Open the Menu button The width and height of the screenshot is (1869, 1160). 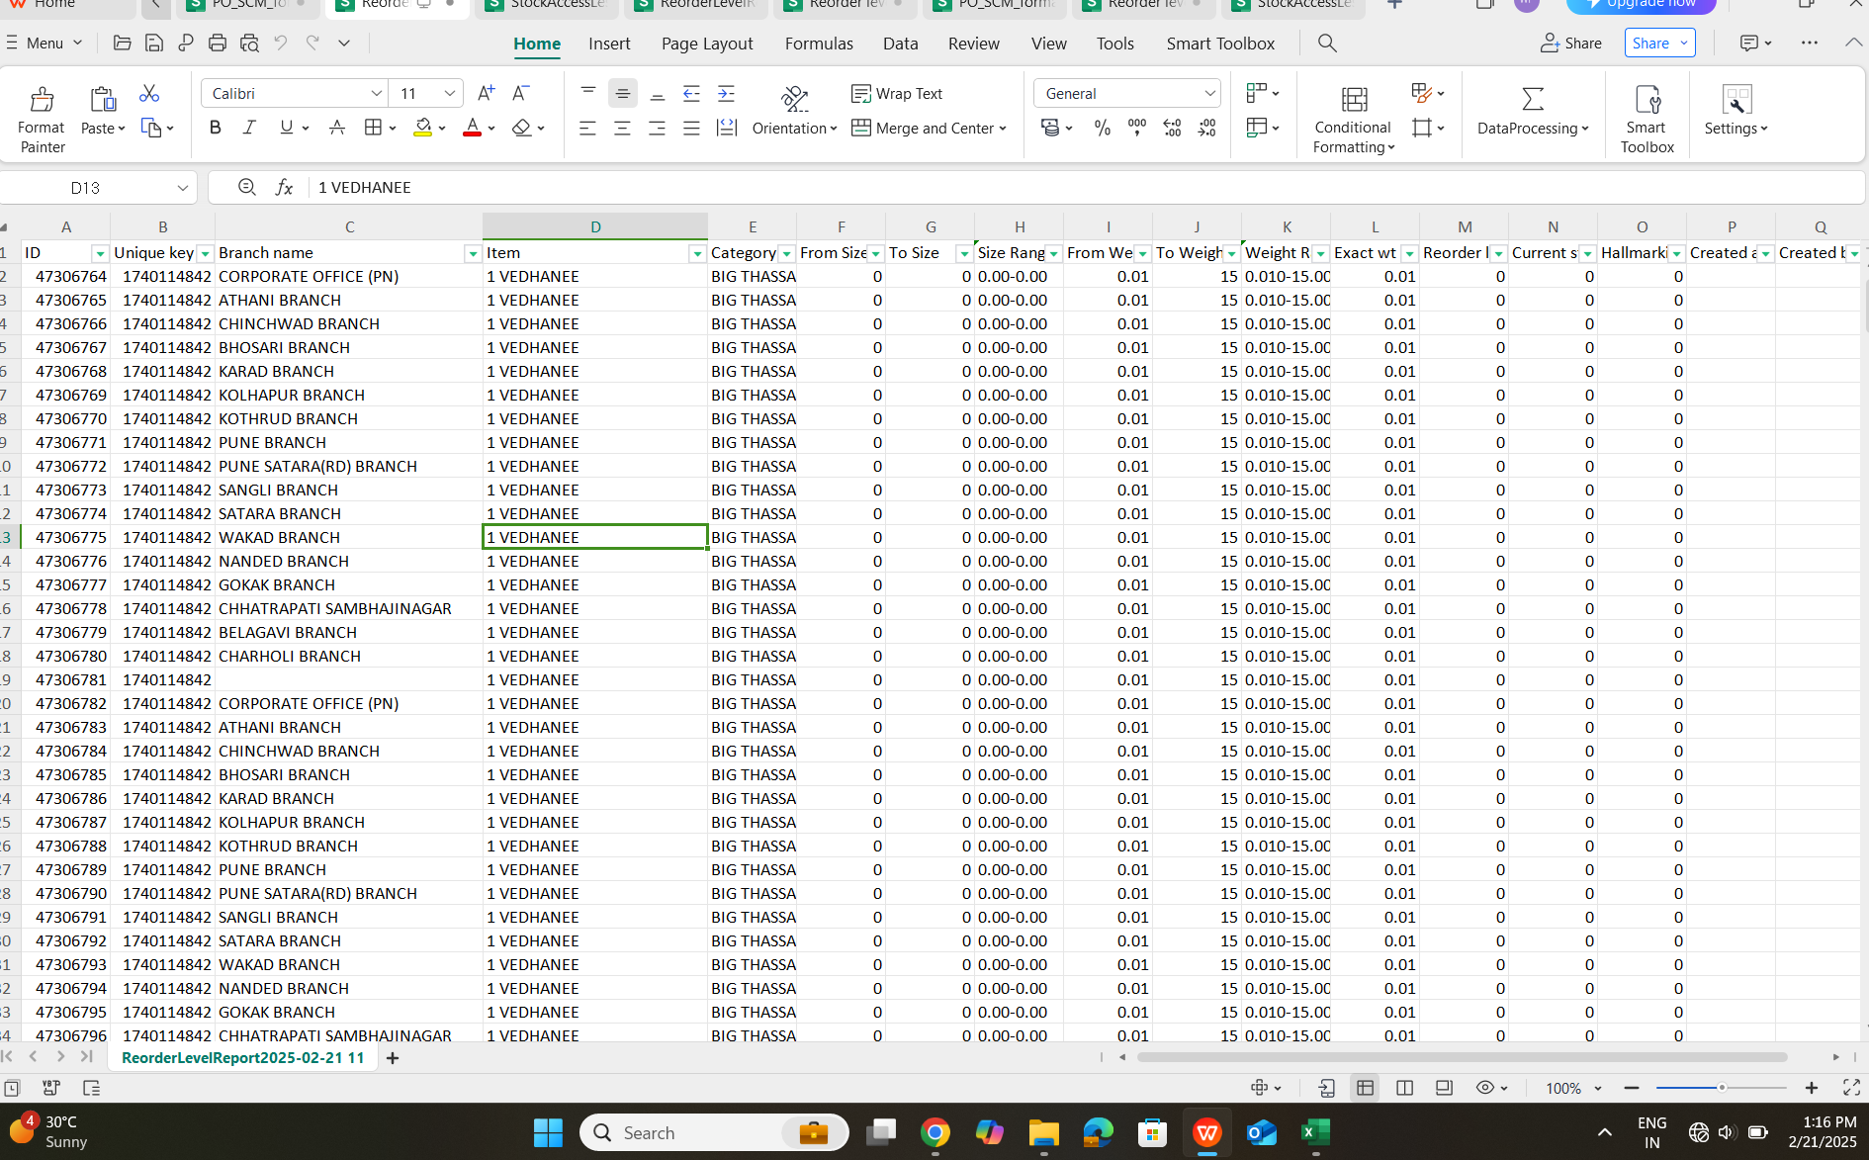44,44
